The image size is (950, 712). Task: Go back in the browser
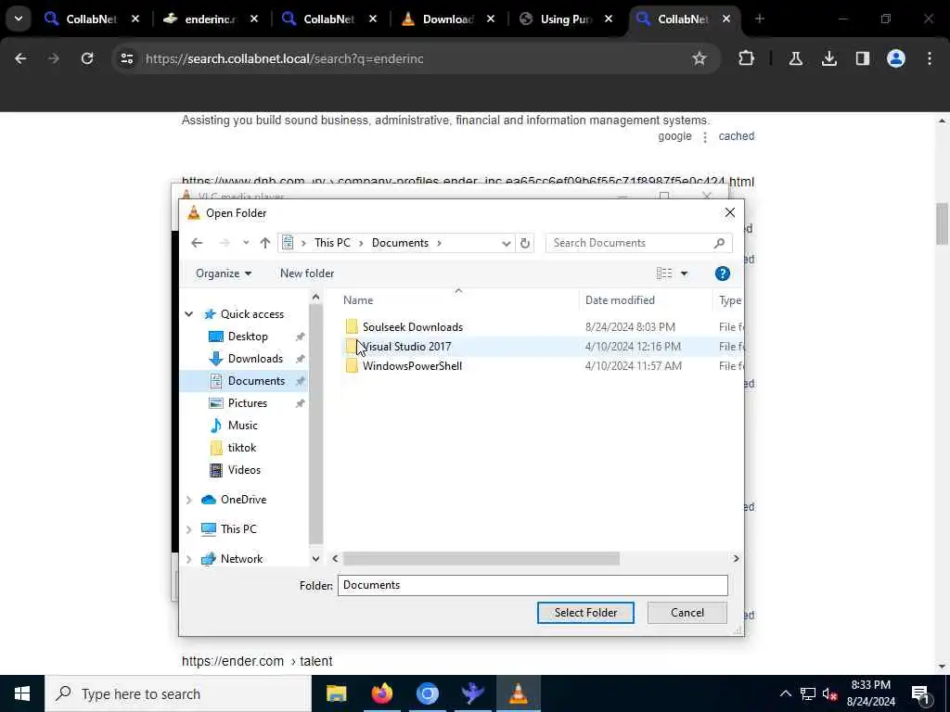(x=20, y=58)
